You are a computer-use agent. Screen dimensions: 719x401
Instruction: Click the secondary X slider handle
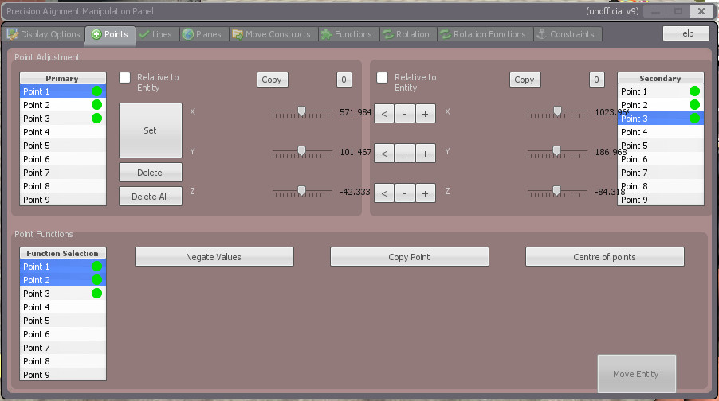coord(557,111)
